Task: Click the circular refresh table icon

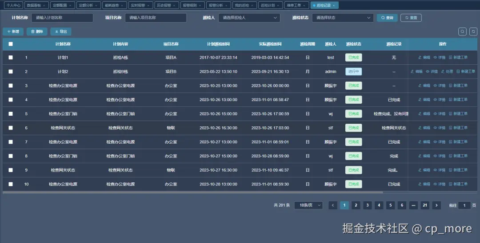Action: click(x=473, y=31)
